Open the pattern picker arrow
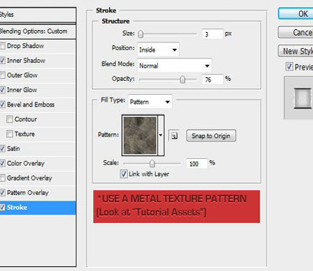Image resolution: width=313 pixels, height=271 pixels. pyautogui.click(x=161, y=135)
